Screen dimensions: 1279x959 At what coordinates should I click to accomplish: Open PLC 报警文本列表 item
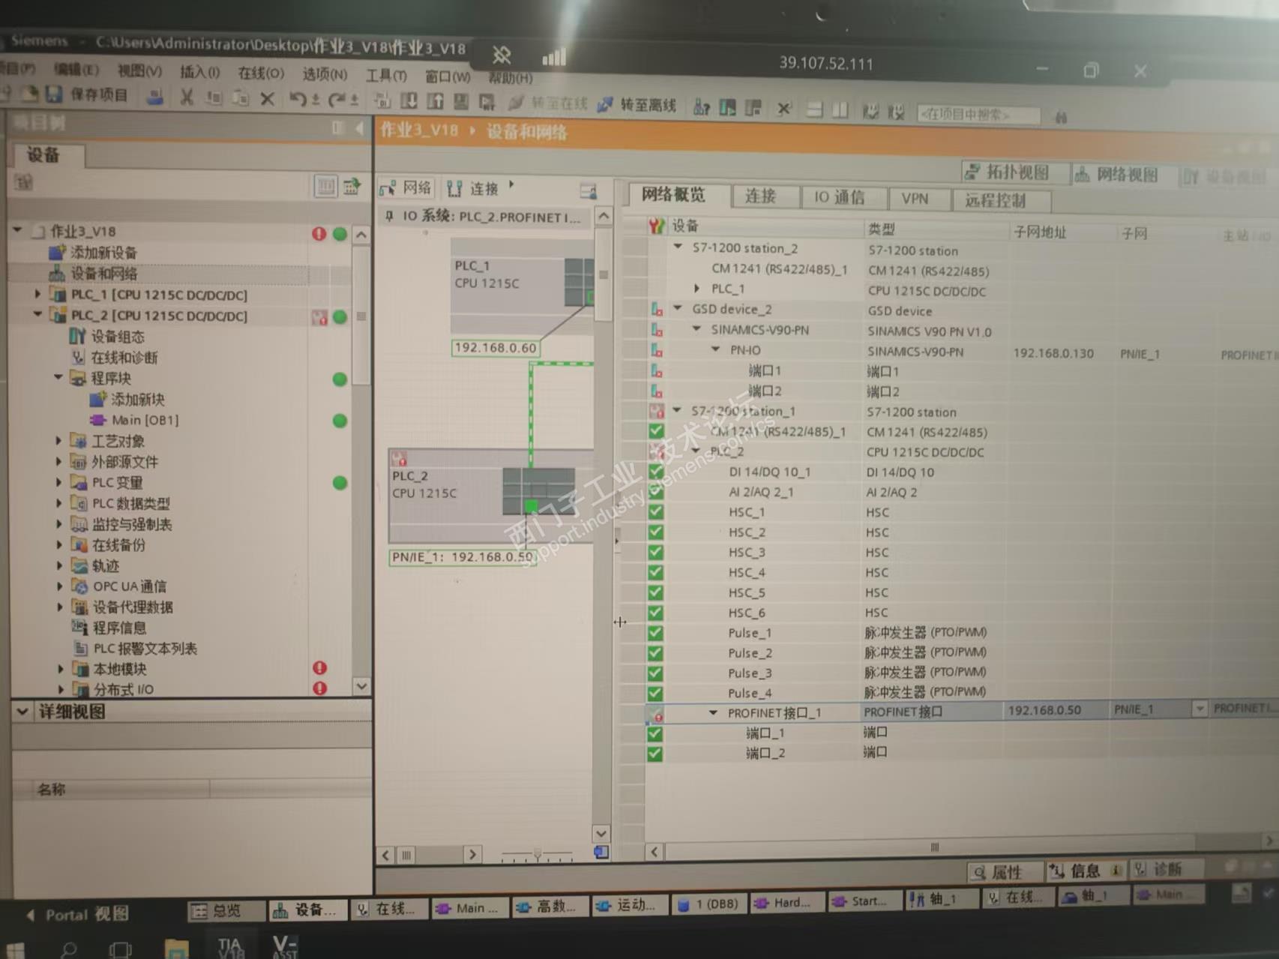pos(145,649)
